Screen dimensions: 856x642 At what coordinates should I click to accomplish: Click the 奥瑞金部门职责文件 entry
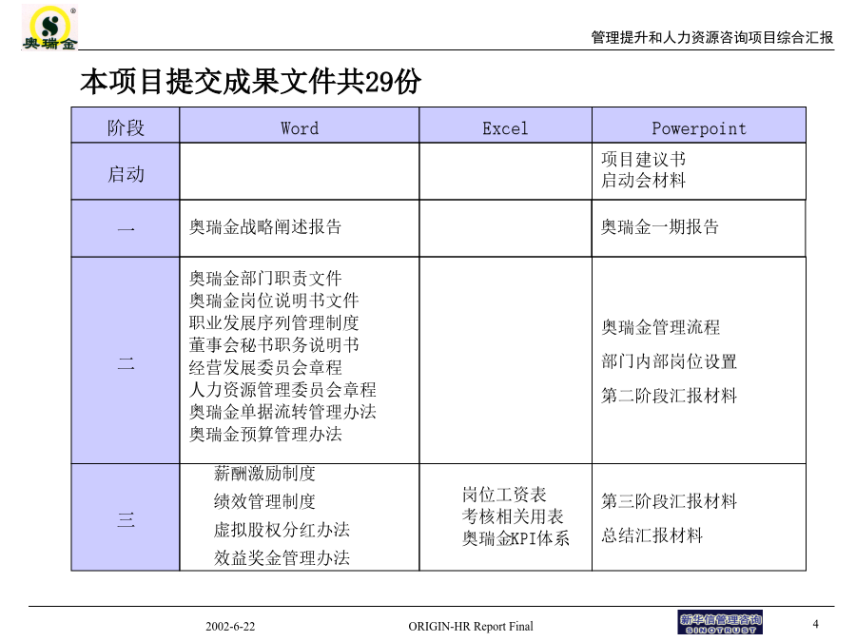(265, 279)
